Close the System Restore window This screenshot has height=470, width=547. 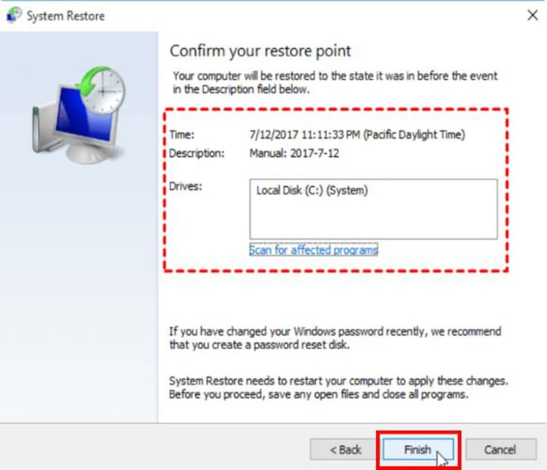tap(534, 15)
